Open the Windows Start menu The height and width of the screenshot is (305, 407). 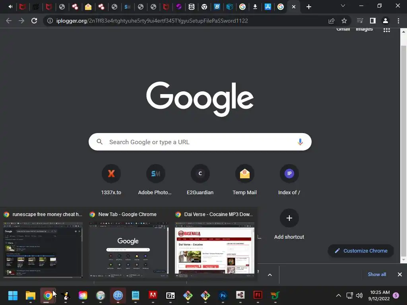pos(13,295)
